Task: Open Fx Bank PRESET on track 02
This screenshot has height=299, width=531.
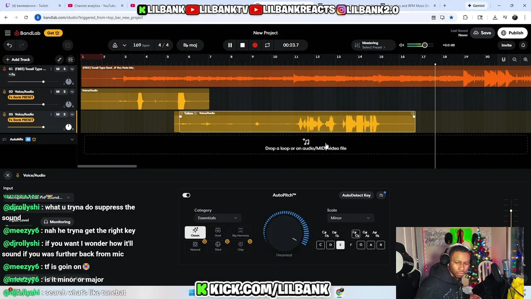Action: click(x=21, y=97)
